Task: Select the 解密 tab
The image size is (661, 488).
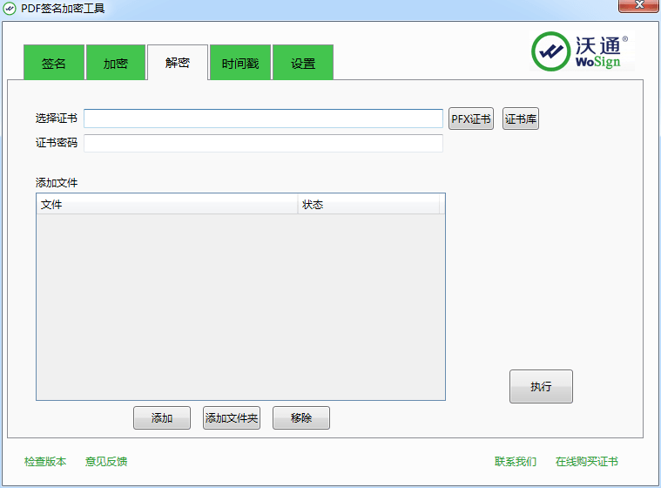Action: 178,63
